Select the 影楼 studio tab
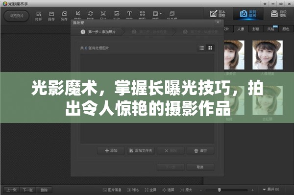 pyautogui.click(x=256, y=29)
